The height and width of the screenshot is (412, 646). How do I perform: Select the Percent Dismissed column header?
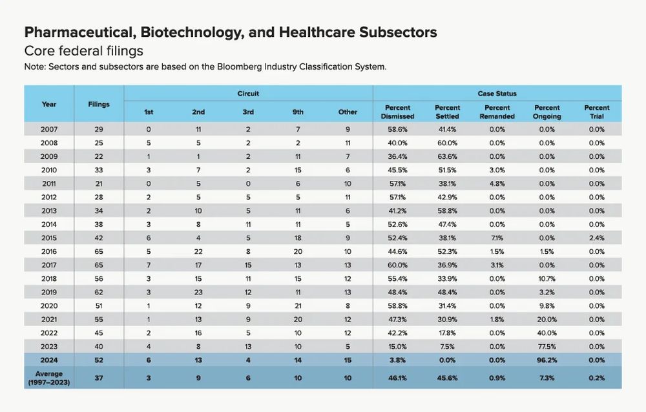click(397, 112)
